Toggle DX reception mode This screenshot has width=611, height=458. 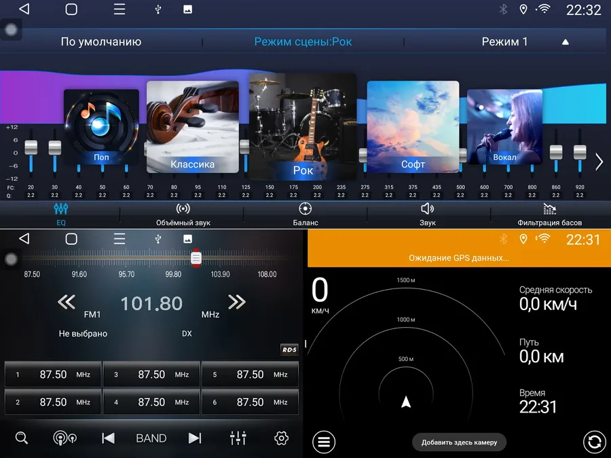click(x=187, y=333)
